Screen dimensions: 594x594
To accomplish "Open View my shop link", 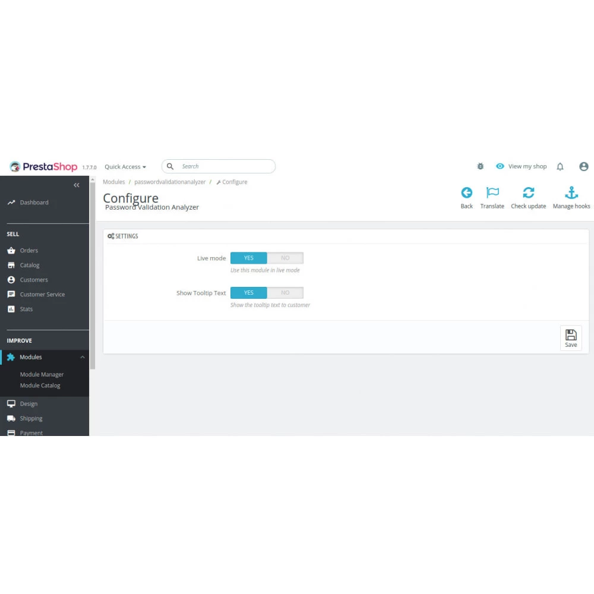I will pyautogui.click(x=527, y=166).
